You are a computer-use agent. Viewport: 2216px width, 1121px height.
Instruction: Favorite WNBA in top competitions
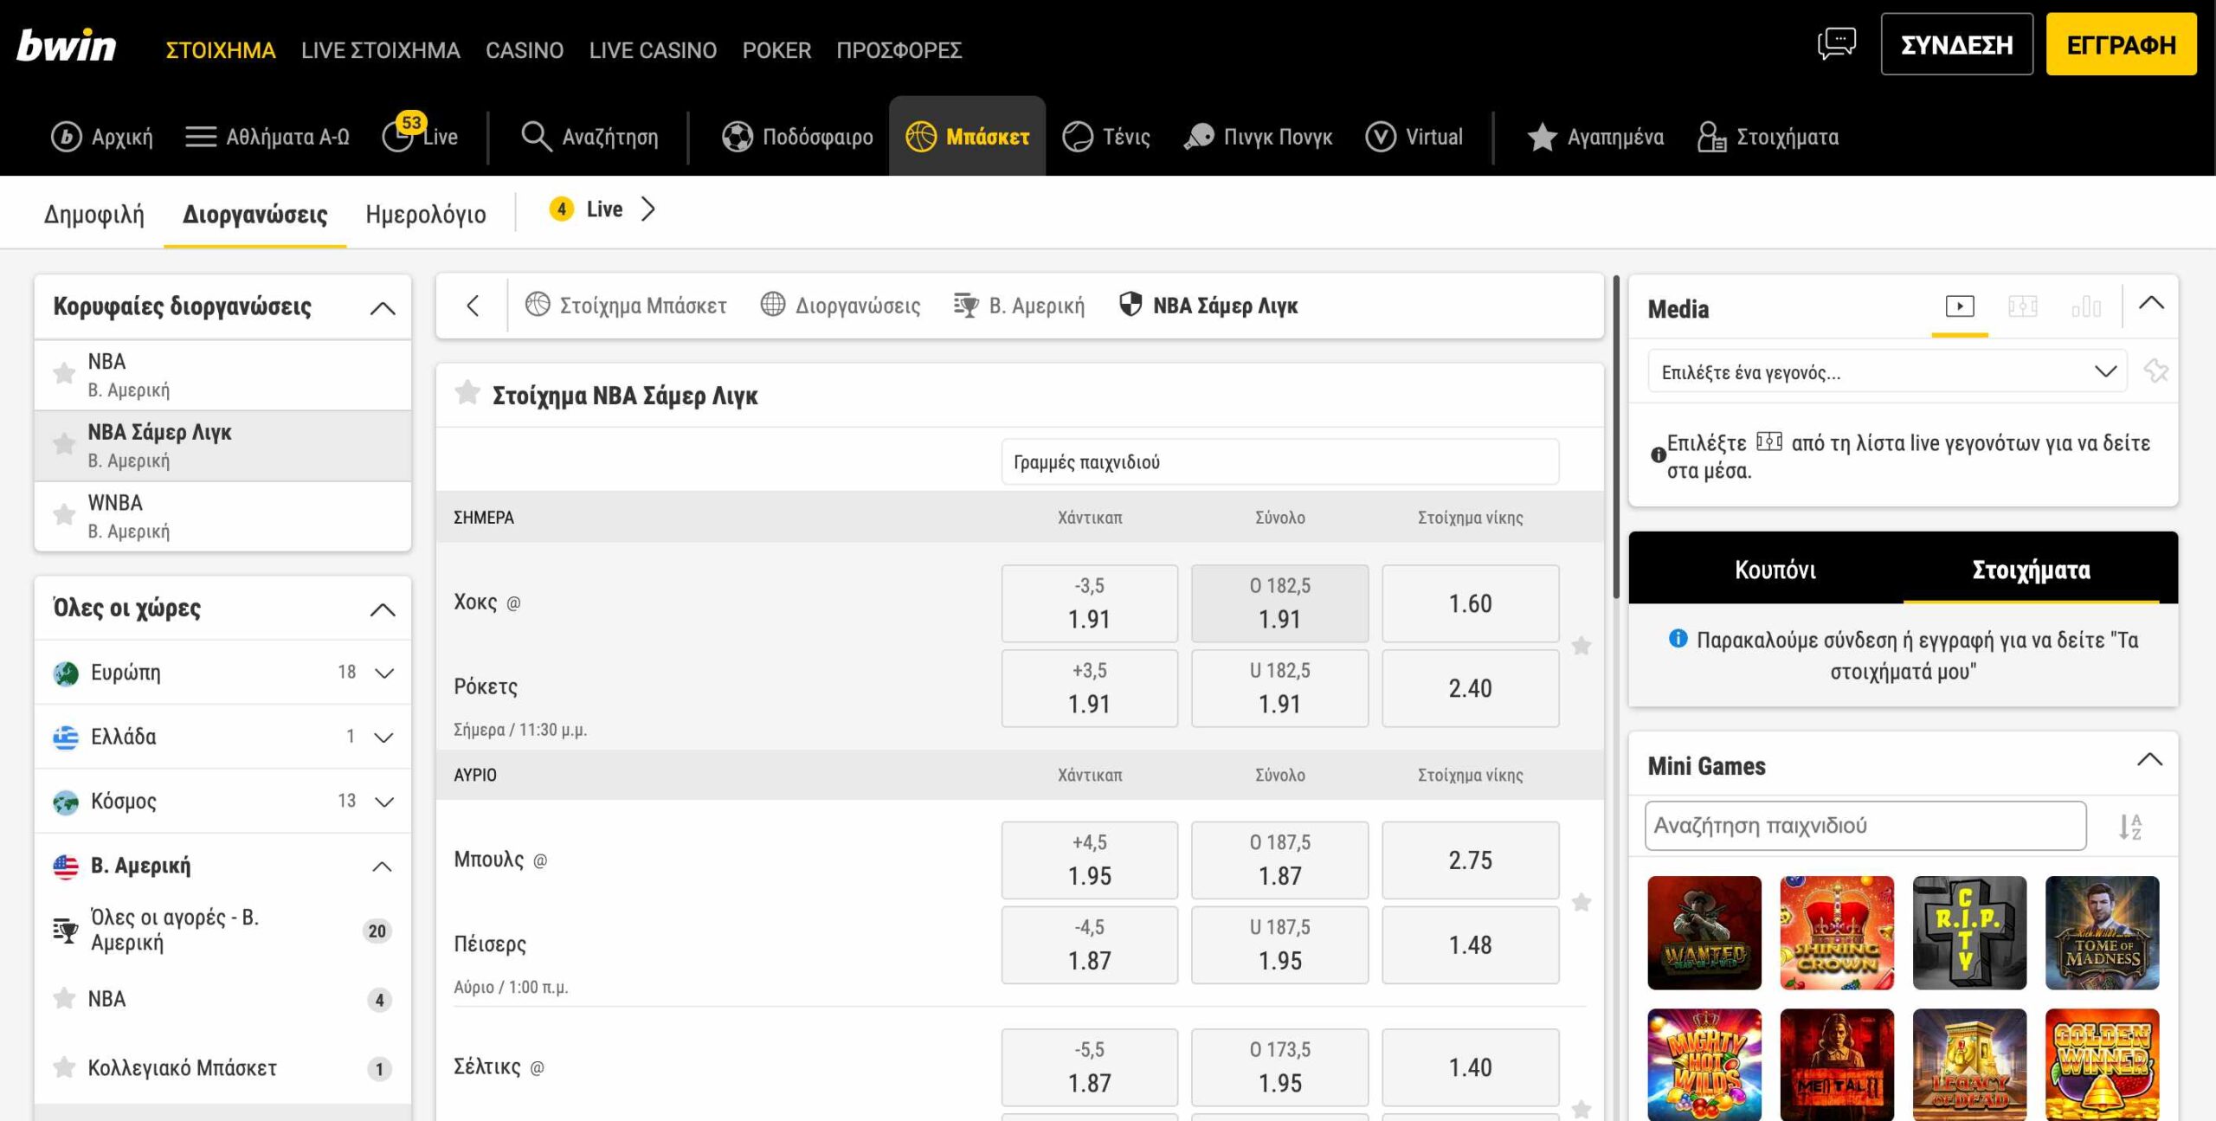[x=64, y=515]
